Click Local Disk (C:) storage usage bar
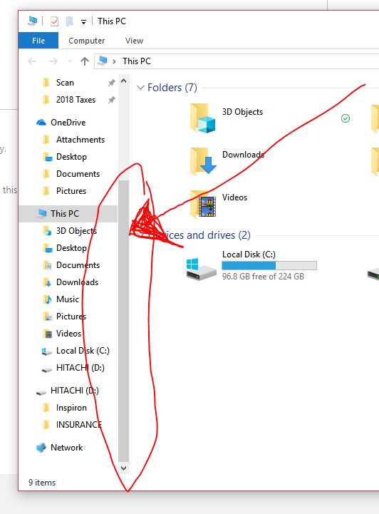Image resolution: width=379 pixels, height=514 pixels. click(x=269, y=265)
